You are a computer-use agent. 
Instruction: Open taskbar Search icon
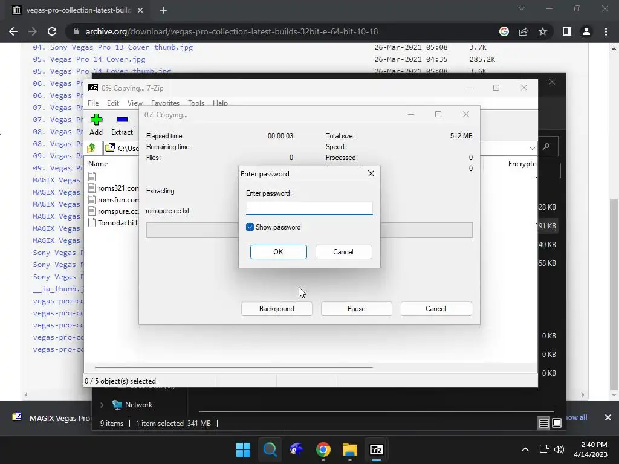pyautogui.click(x=270, y=449)
